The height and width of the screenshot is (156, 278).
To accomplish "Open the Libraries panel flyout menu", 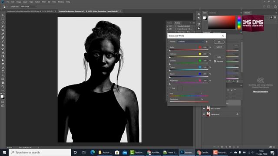I will [276, 13].
